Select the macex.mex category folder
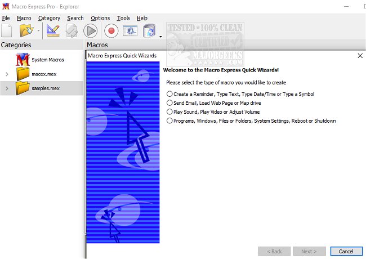Image resolution: width=366 pixels, height=259 pixels. pyautogui.click(x=44, y=74)
